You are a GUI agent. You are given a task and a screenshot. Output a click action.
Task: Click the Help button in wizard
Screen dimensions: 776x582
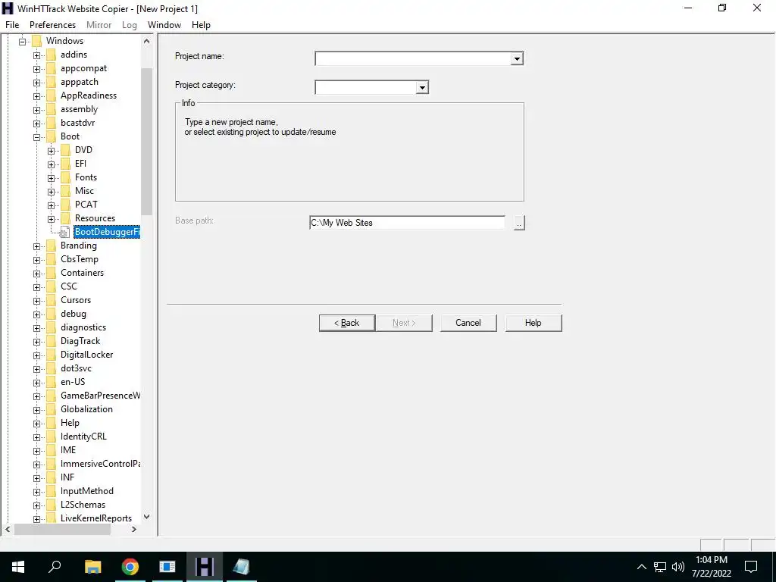click(533, 323)
